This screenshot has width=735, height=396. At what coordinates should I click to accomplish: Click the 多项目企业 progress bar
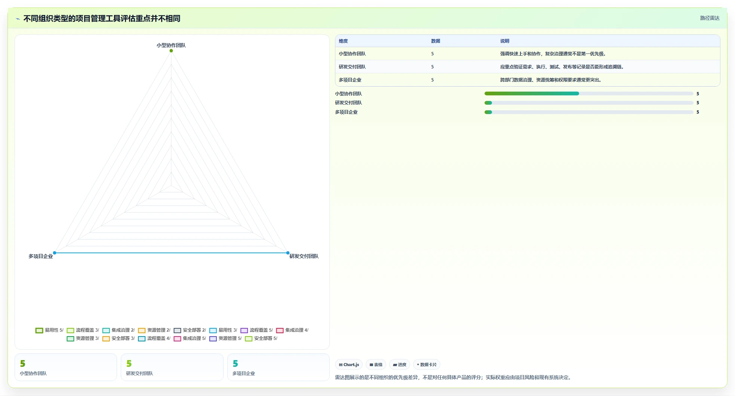[589, 112]
